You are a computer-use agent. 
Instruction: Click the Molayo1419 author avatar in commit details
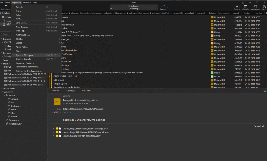point(57,102)
